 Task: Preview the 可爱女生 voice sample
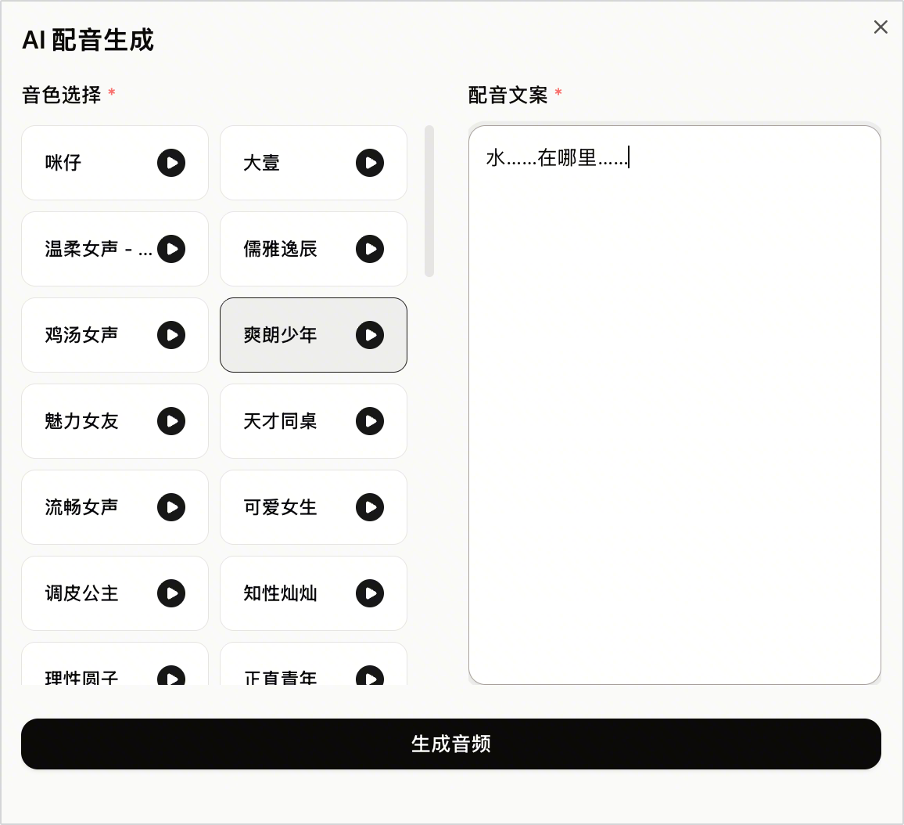(x=370, y=507)
